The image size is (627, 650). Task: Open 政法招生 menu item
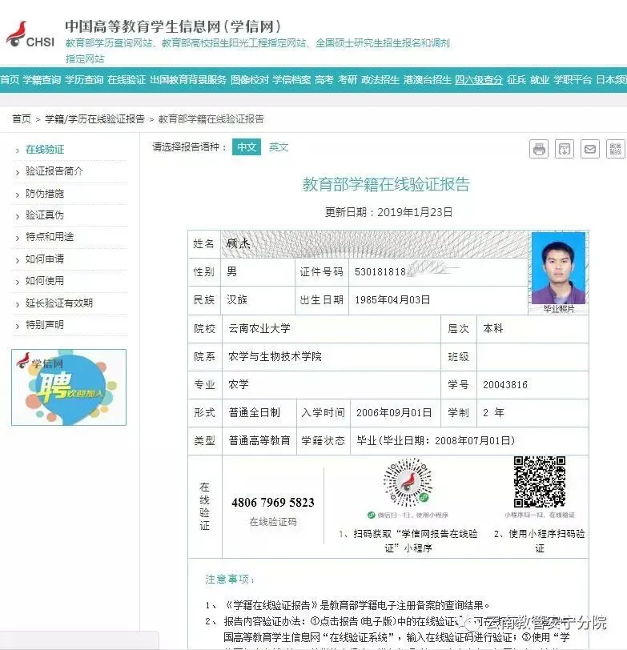pyautogui.click(x=380, y=79)
